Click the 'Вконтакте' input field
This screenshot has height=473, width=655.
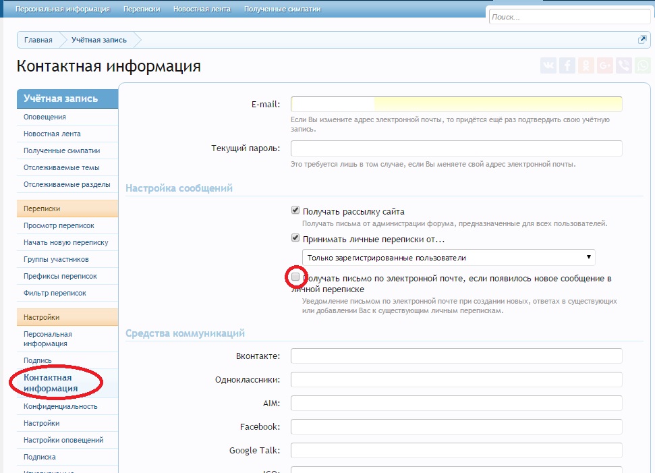click(456, 356)
